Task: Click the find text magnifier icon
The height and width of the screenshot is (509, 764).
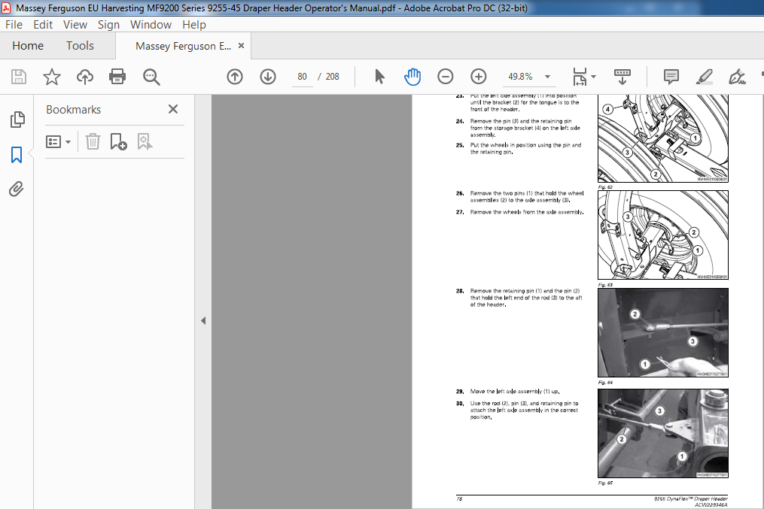Action: pos(151,77)
